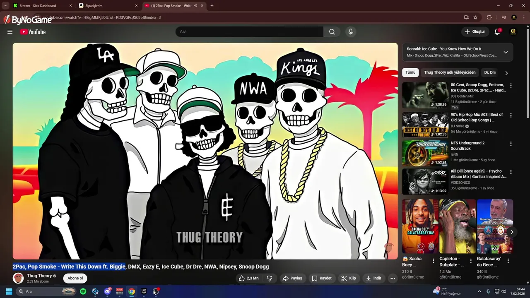This screenshot has width=530, height=298.
Task: Click the Oluştur create button
Action: click(x=475, y=32)
